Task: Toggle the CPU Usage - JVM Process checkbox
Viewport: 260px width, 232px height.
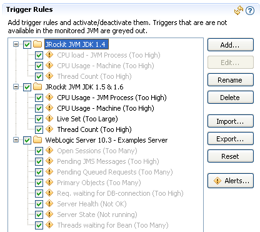Action: (39, 98)
